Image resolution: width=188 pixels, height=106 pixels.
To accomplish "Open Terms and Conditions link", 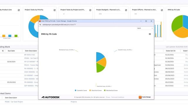I will tap(117, 97).
